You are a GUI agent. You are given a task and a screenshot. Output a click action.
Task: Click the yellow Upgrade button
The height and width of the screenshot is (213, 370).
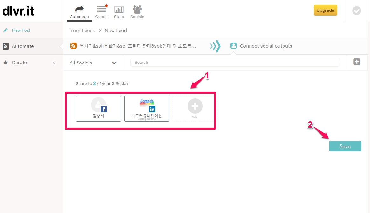click(325, 10)
